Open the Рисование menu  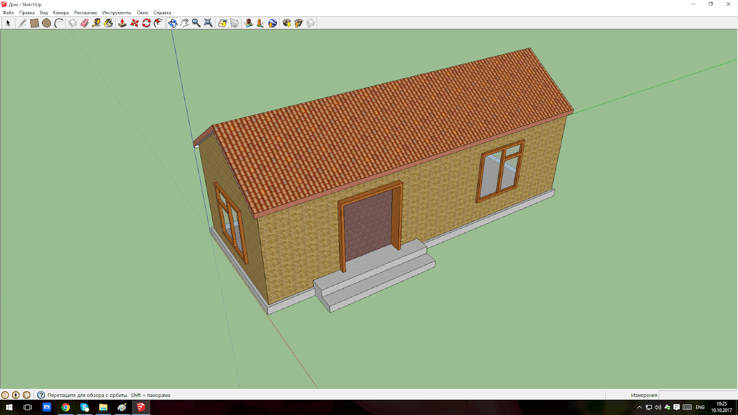[x=85, y=12]
